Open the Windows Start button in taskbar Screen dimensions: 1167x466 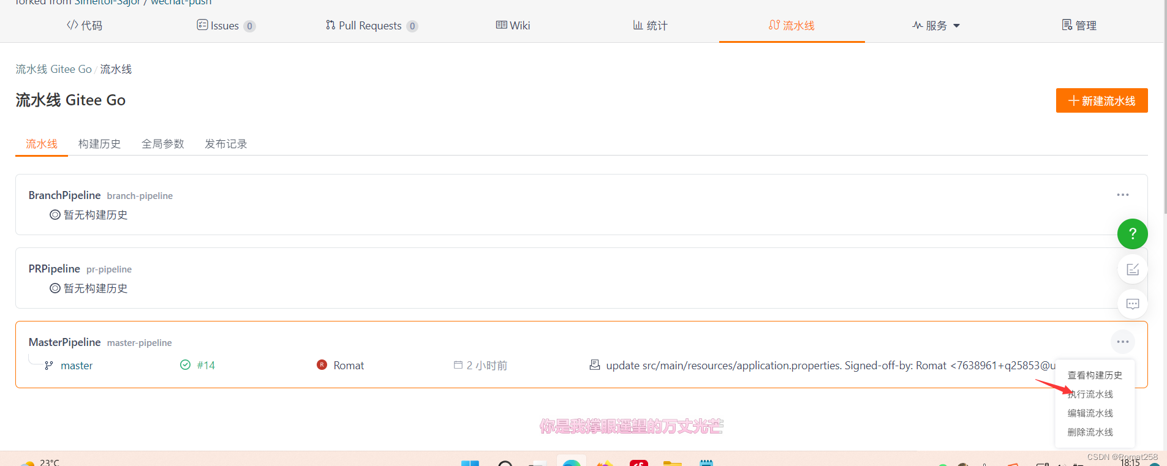pos(470,463)
